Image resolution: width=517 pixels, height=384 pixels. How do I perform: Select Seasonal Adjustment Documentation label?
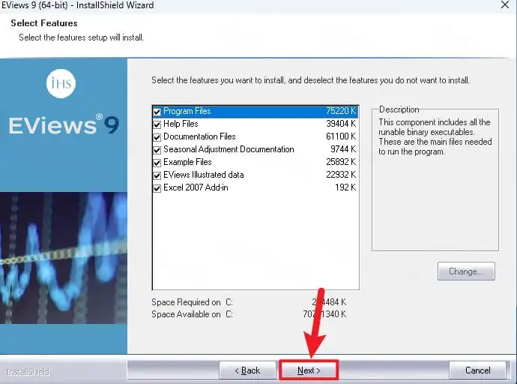coord(229,149)
